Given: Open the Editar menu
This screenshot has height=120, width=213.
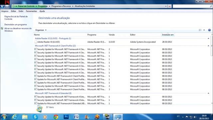Looking at the screenshot, I should click(x=13, y=11).
